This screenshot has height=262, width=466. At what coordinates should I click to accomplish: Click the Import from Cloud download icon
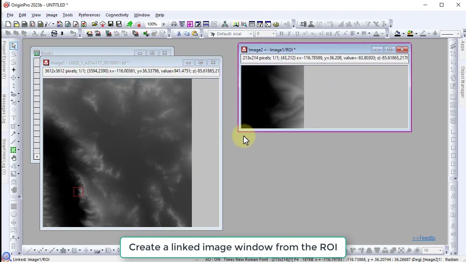pyautogui.click(x=102, y=24)
